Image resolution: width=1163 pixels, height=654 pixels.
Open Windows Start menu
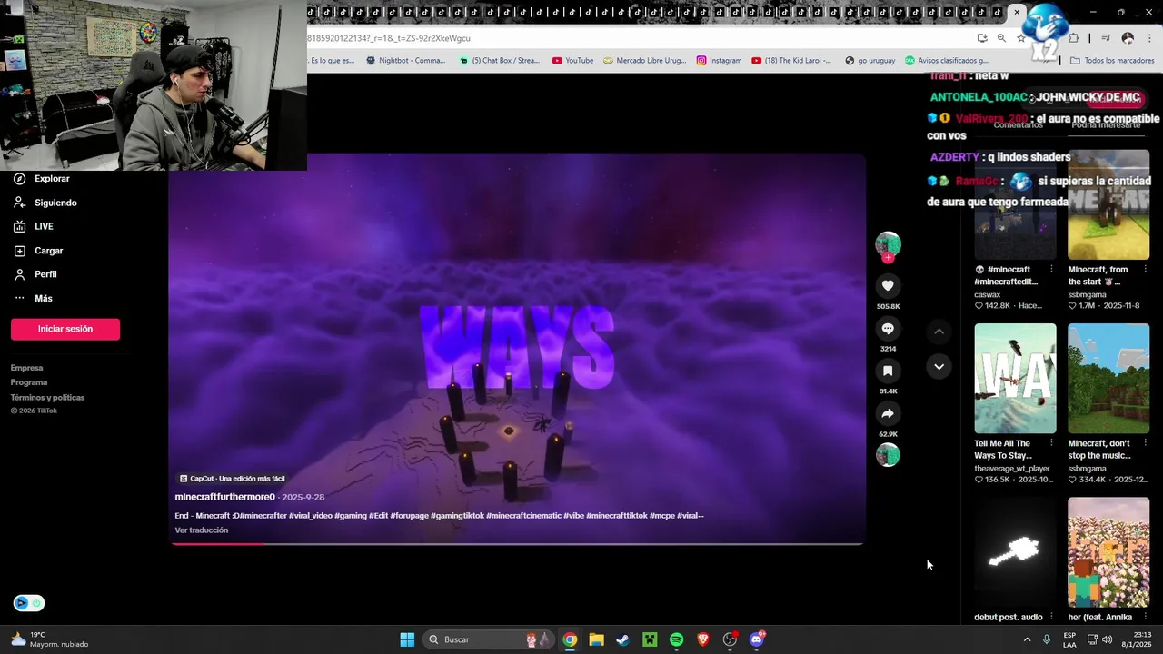pyautogui.click(x=407, y=639)
